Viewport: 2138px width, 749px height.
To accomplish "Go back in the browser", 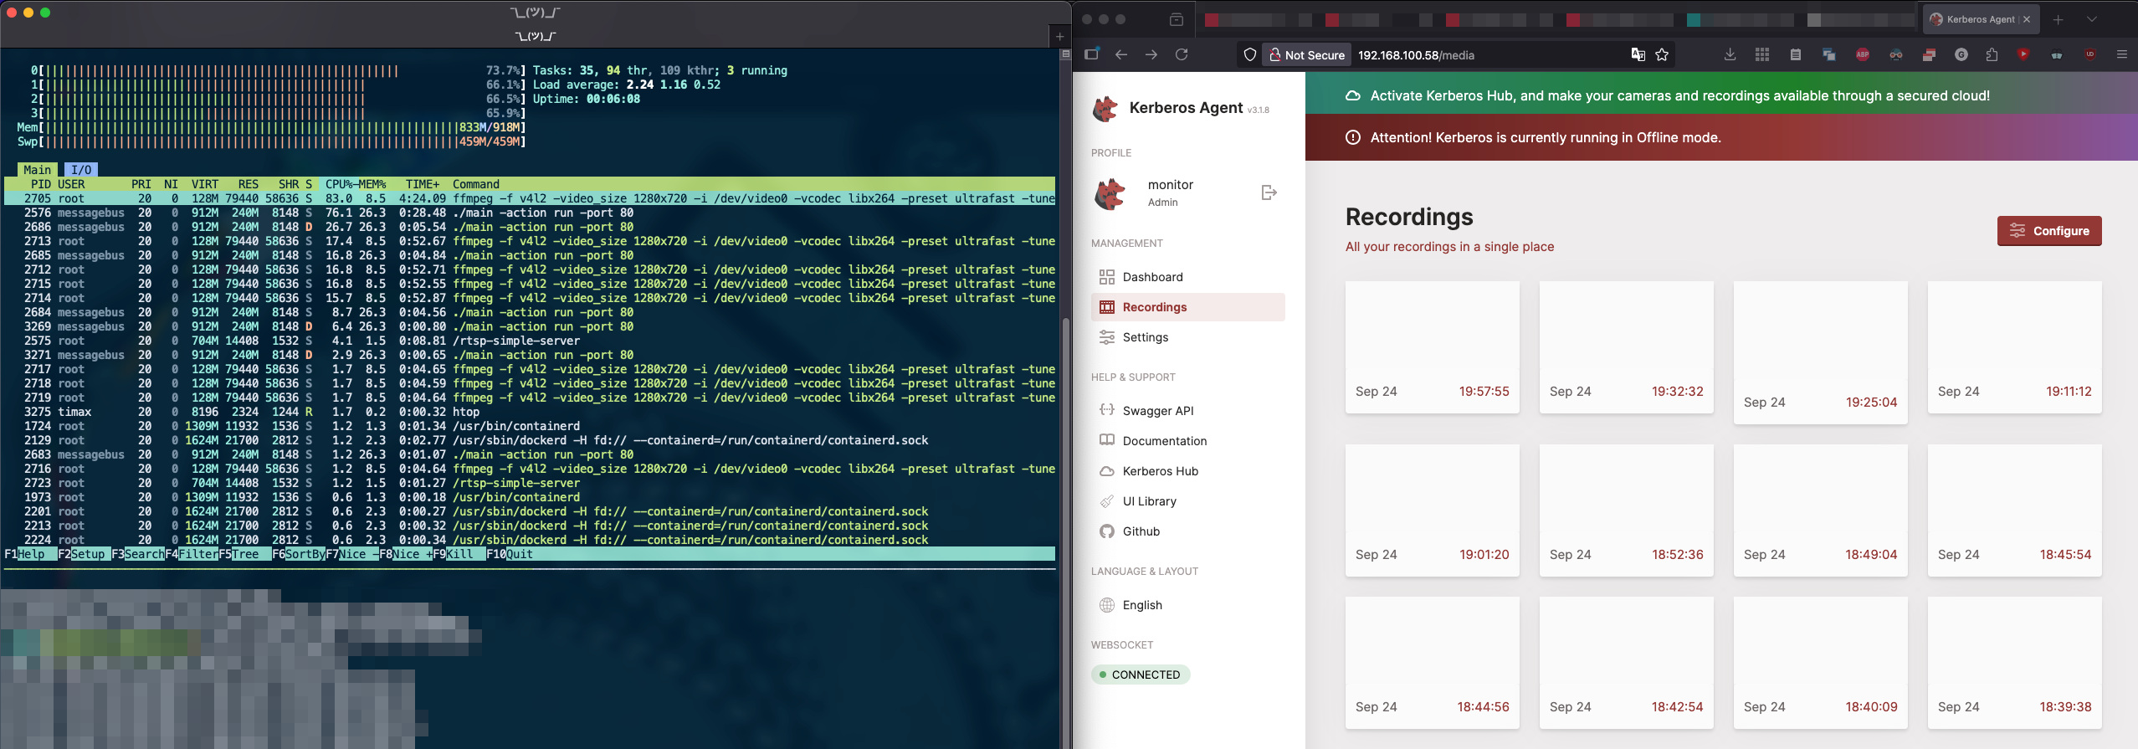I will coord(1121,54).
